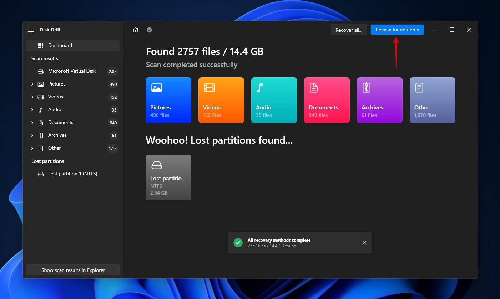Click the Archives icon in the sidebar
Image resolution: width=500 pixels, height=299 pixels.
point(41,135)
